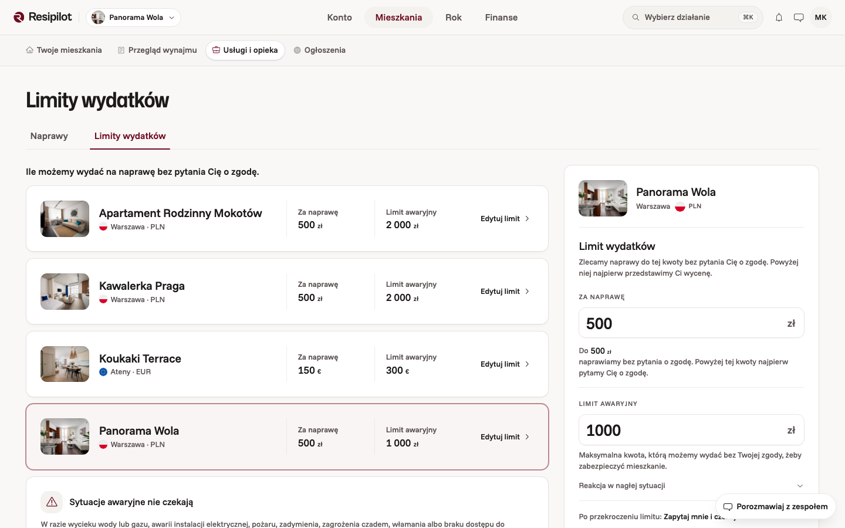Open the Finanse menu

tap(501, 18)
